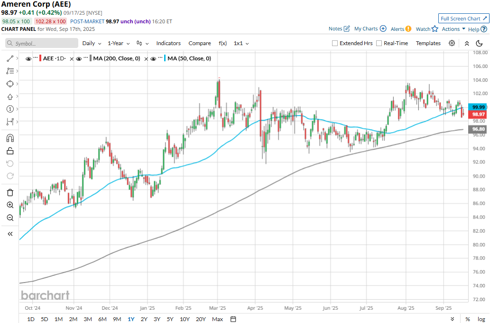Click the MA 200 gray color swatch
Image resolution: width=490 pixels, height=323 pixels.
91,58
